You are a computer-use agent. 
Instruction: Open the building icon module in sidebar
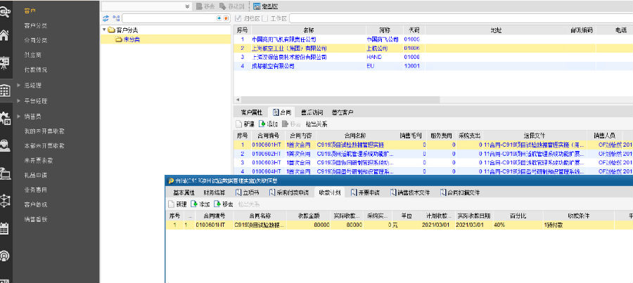coord(6,90)
